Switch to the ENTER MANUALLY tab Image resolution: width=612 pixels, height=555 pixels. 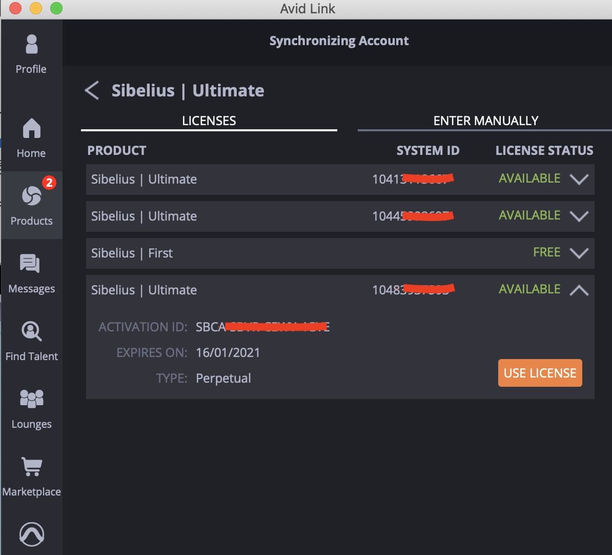[x=485, y=121]
